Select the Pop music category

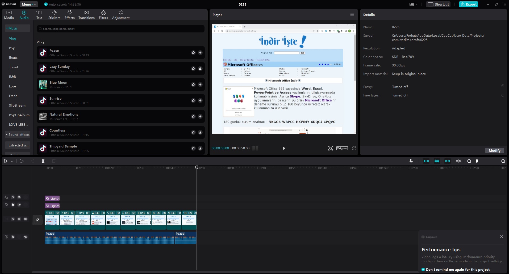coord(12,48)
